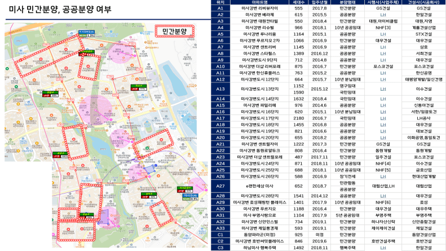Screen dimensions: 446x251
Task: Click move-in date 2014.12 in row A28
Action: [319, 196]
